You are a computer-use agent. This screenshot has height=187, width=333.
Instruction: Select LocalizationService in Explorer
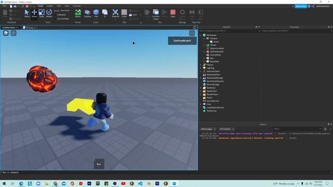click(x=215, y=108)
